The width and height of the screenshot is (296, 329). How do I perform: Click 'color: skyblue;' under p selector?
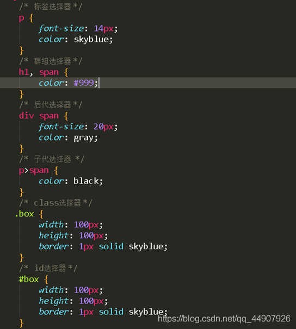(76, 40)
